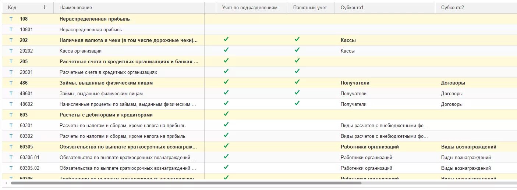Select the name cell of account 60301
Image resolution: width=517 pixels, height=190 pixels.
click(x=129, y=125)
